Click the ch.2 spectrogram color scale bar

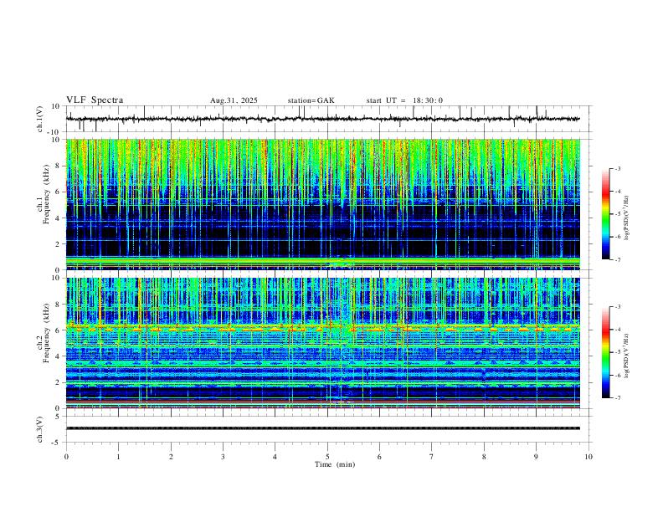tap(605, 352)
